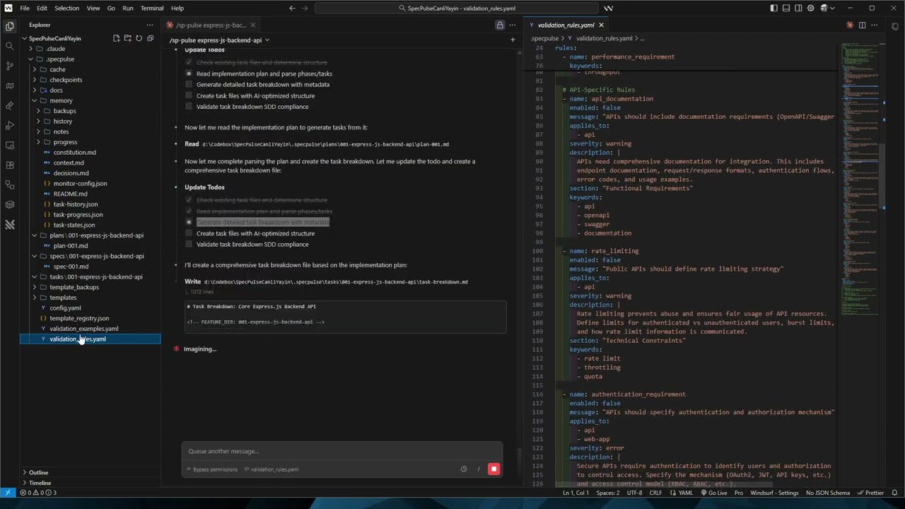
Task: Stop the running Claude response
Action: [494, 469]
